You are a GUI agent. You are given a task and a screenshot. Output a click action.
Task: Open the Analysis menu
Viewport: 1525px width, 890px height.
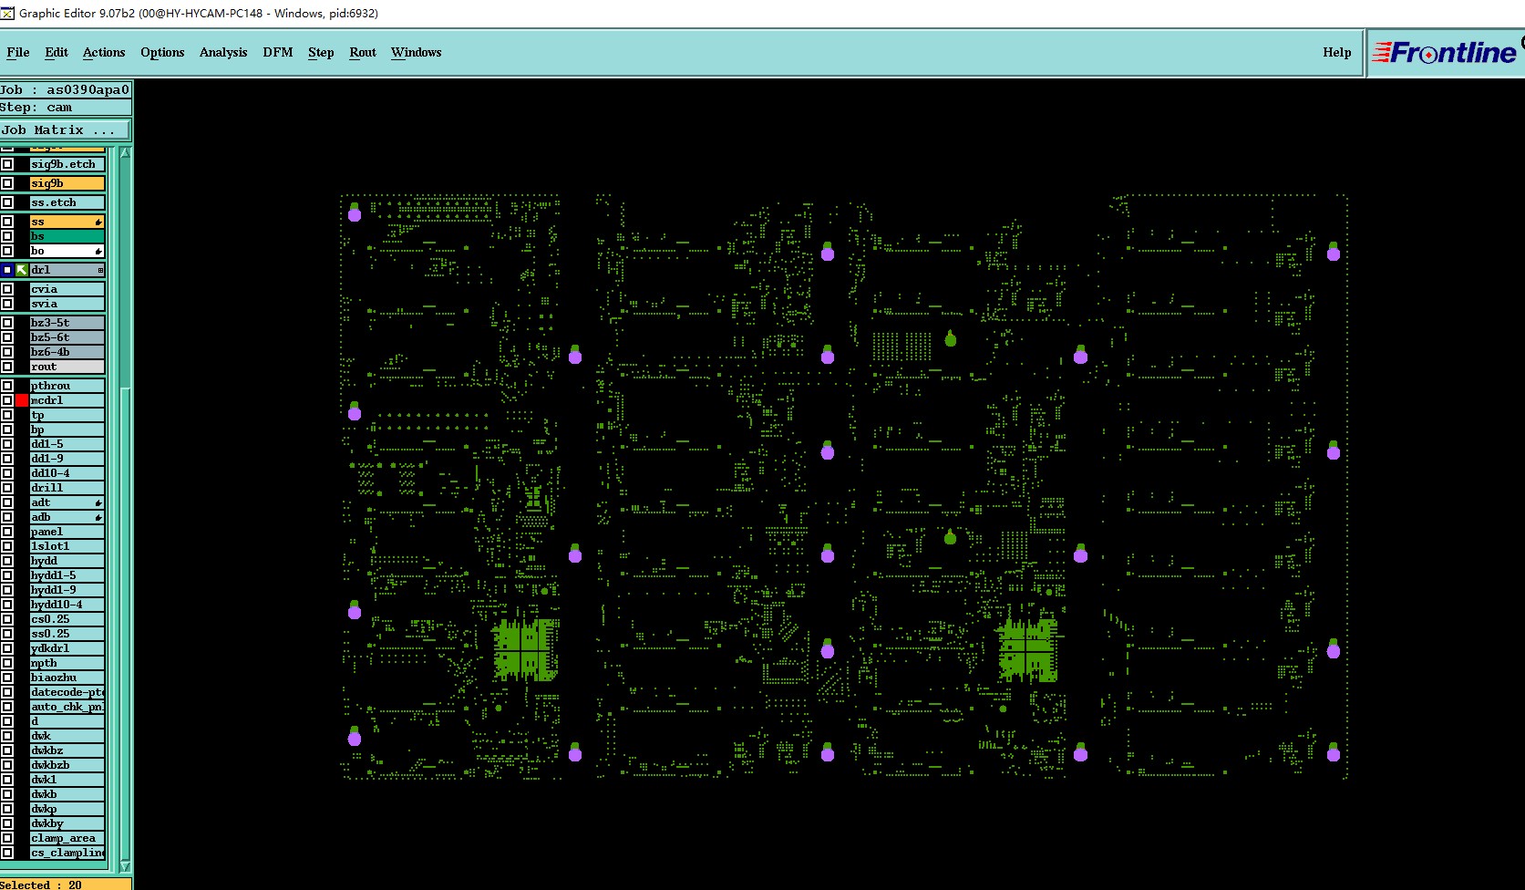(223, 53)
